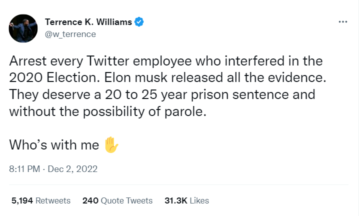Click the Terrence K. Williams display name

pos(88,21)
